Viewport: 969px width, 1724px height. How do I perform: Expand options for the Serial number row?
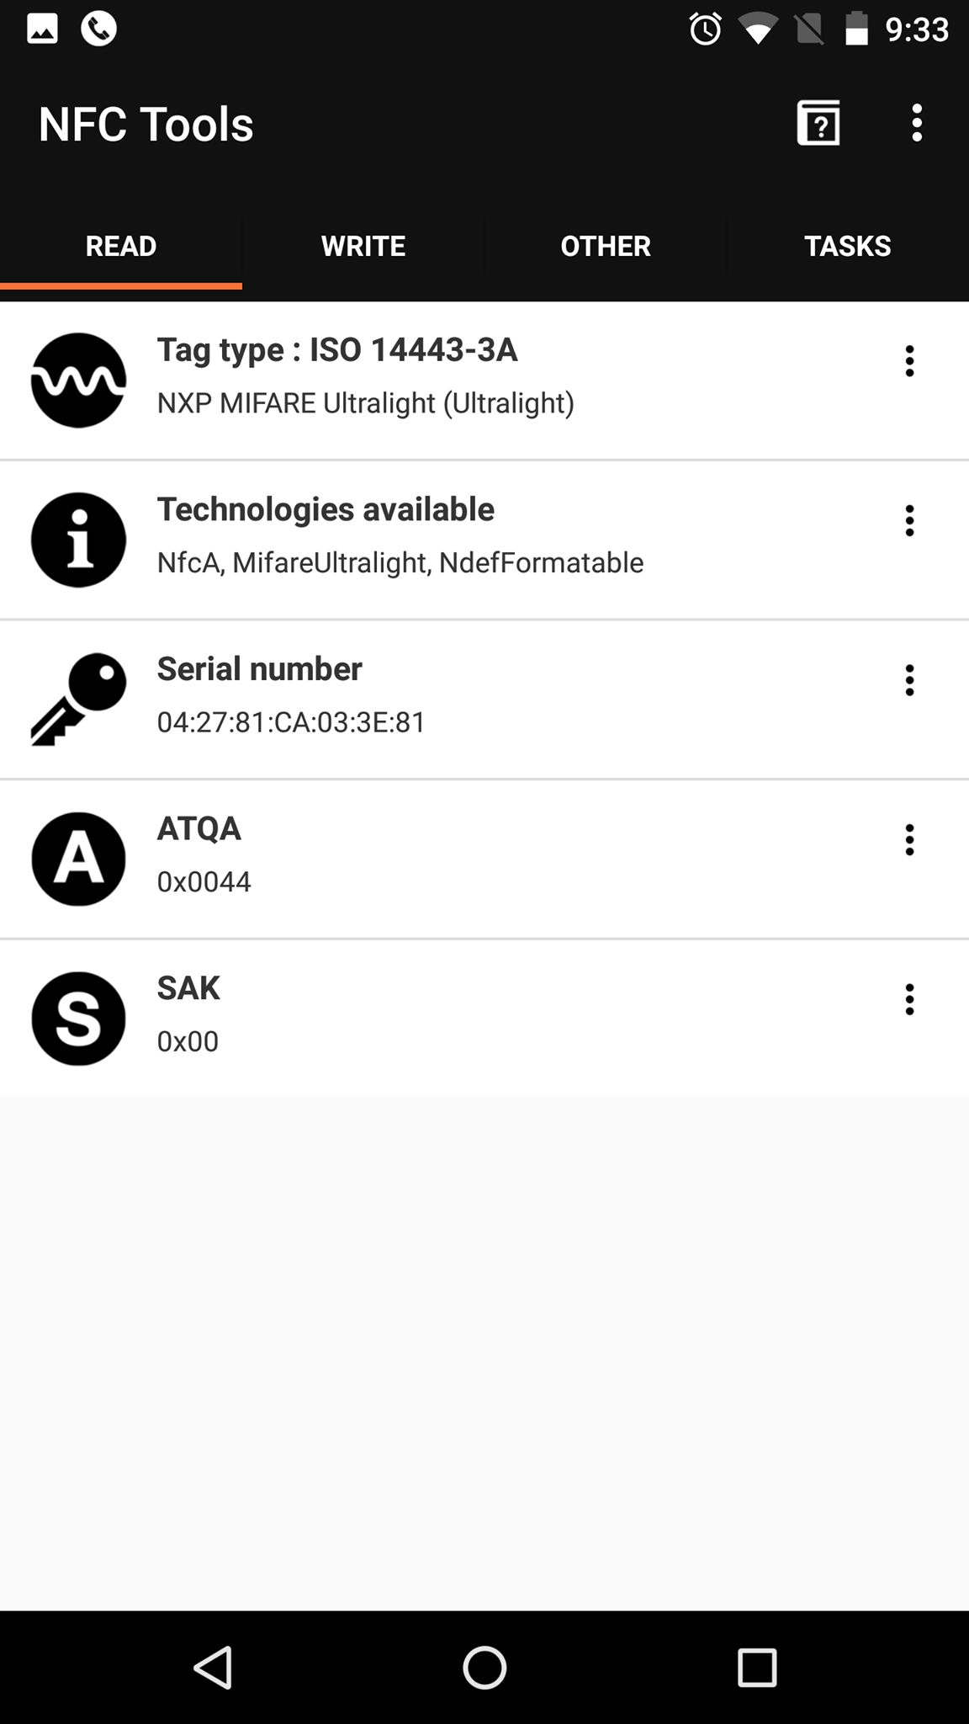point(909,680)
